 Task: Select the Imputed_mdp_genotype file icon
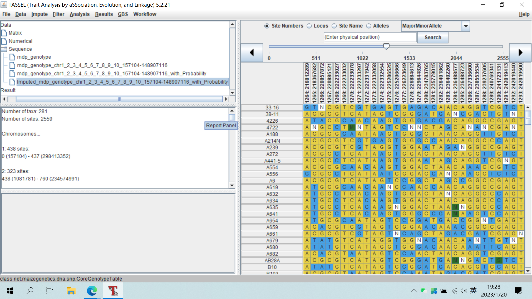(x=12, y=82)
